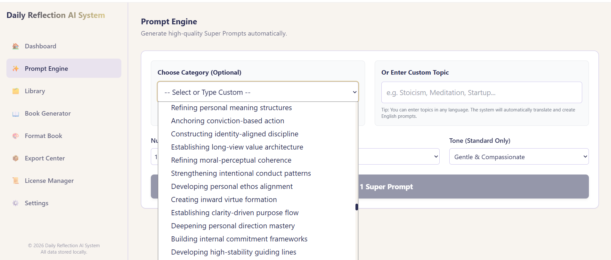Viewport: 611px width, 260px height.
Task: Click the sparkles icon next to Prompt Engine
Action: (15, 68)
